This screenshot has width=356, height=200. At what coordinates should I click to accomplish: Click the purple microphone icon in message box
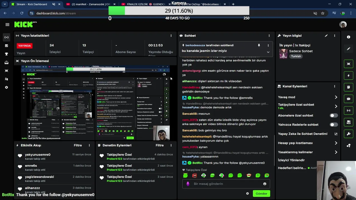coord(188,184)
